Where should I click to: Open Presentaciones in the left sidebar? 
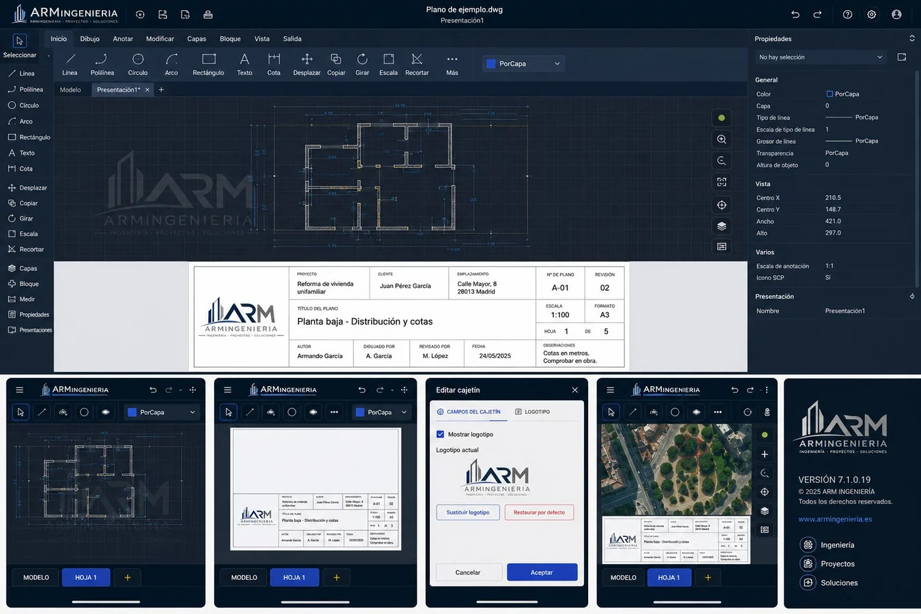click(x=29, y=330)
